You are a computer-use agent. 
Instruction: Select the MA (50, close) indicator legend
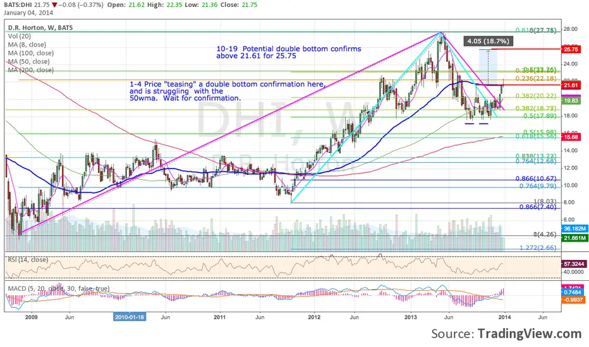pyautogui.click(x=29, y=62)
